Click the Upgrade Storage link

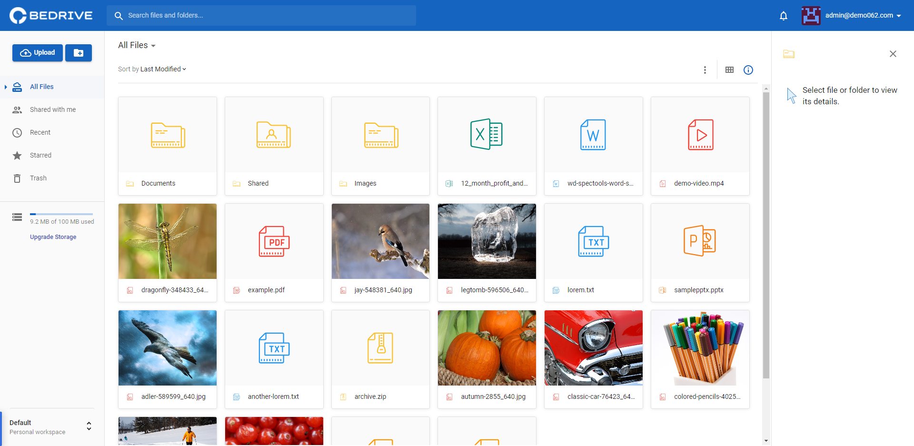pos(53,237)
